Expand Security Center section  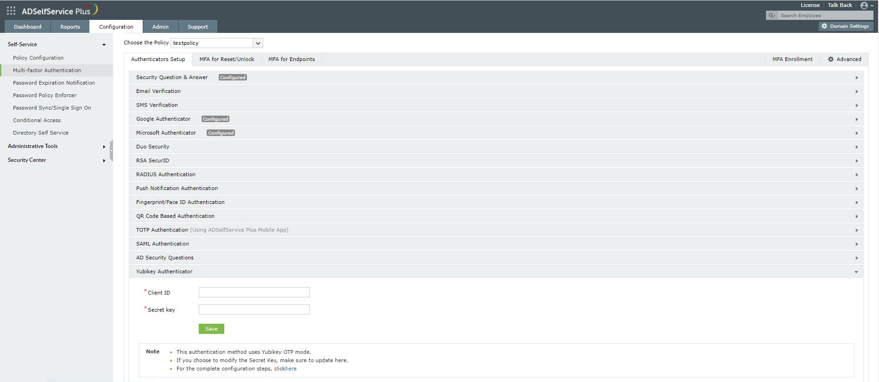[104, 160]
